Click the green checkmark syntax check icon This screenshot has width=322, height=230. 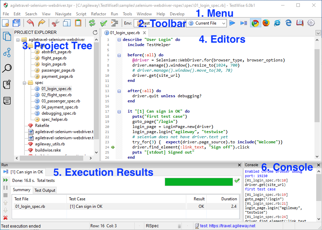click(x=103, y=23)
